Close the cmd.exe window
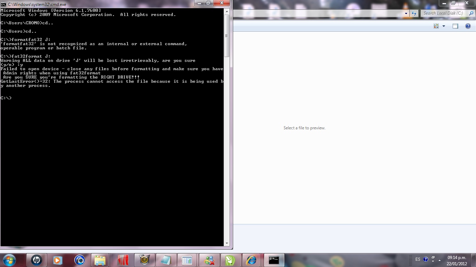476x267 pixels. pyautogui.click(x=222, y=3)
